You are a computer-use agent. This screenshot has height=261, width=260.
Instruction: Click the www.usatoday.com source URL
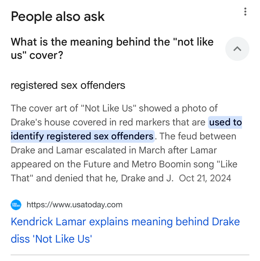coord(74,205)
